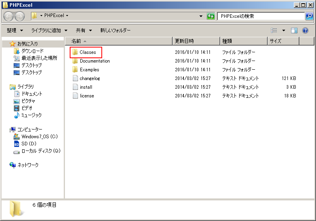Select the Examples folder name
Screen dimensions: 316x221
(89, 70)
